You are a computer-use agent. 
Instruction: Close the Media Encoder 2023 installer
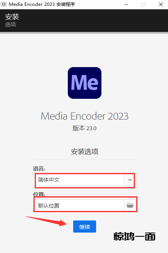pos(161,5)
